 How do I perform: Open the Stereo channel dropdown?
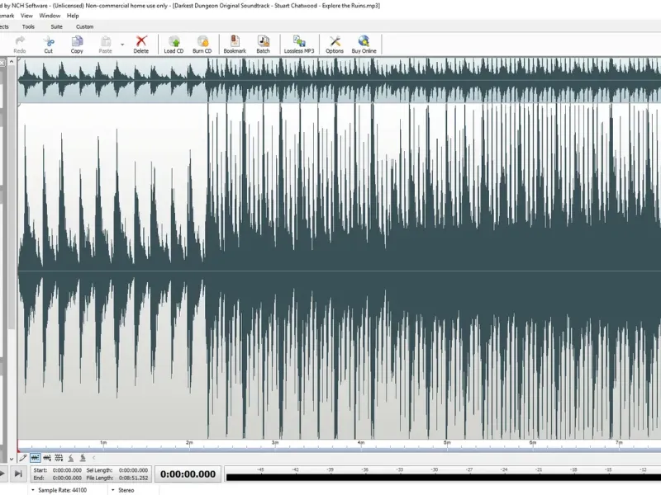coord(122,490)
